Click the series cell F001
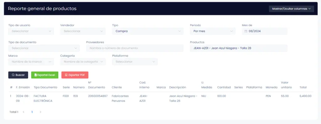This screenshot has height=124, width=321. [x=66, y=96]
